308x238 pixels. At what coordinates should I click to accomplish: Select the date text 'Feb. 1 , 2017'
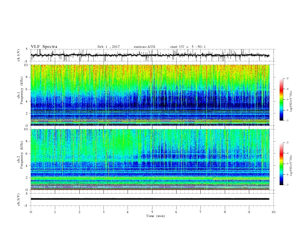[108, 47]
